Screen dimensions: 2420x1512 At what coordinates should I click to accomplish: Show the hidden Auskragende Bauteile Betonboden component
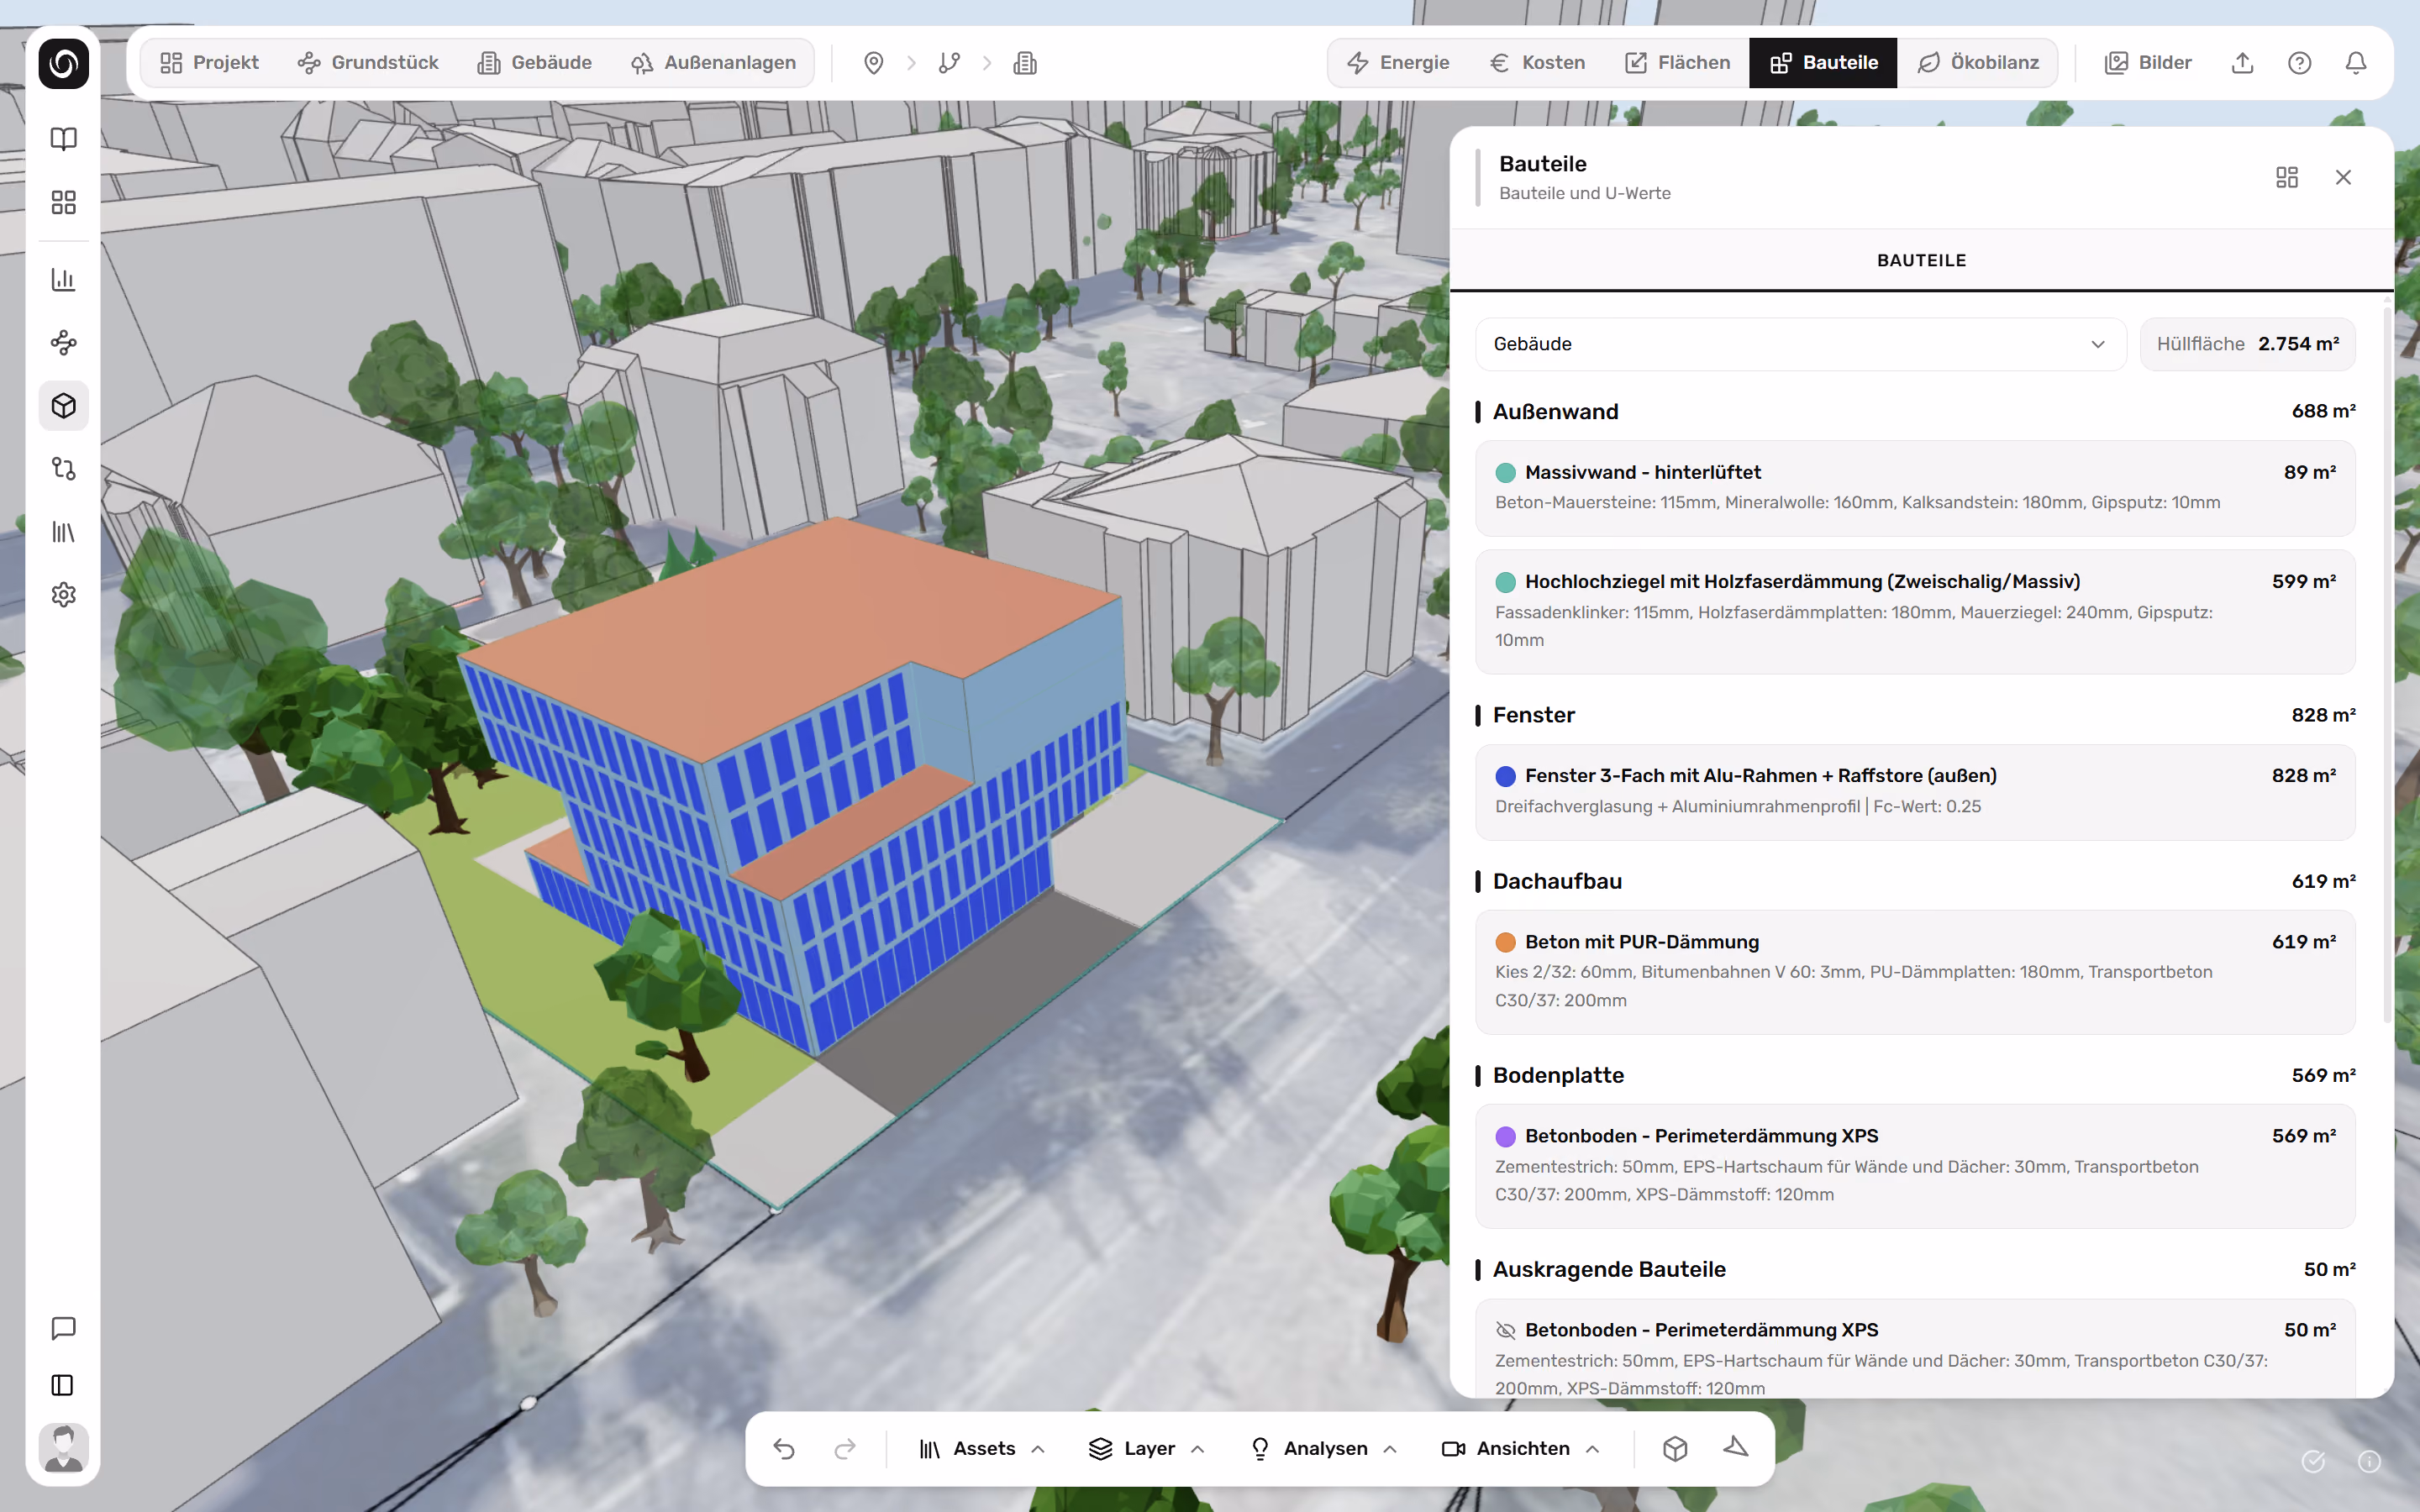click(x=1505, y=1330)
